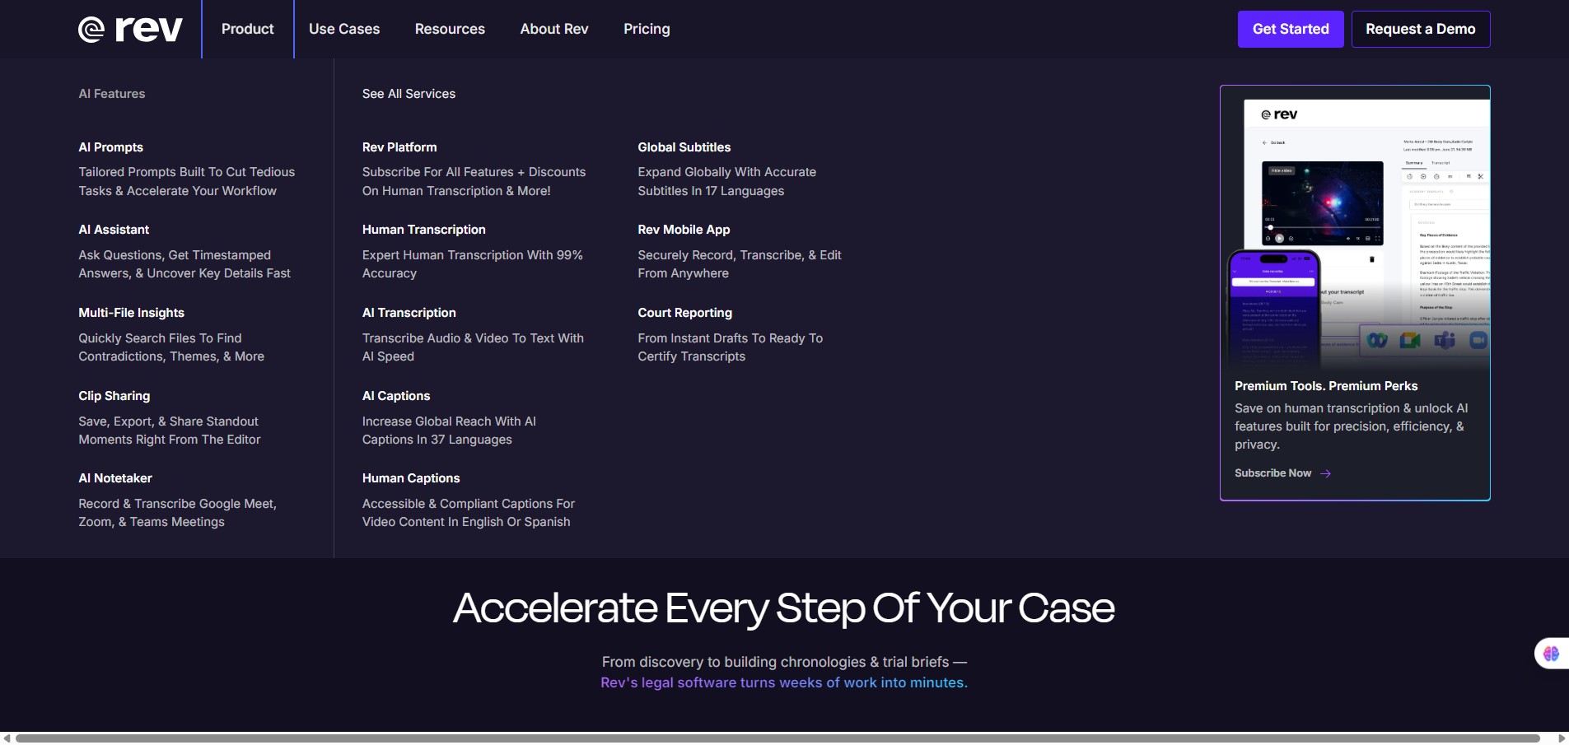Click the Rev logo in the header
Image resolution: width=1569 pixels, height=745 pixels.
click(x=130, y=29)
